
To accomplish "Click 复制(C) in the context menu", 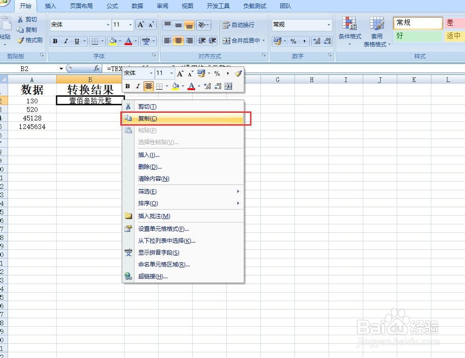I will point(183,119).
